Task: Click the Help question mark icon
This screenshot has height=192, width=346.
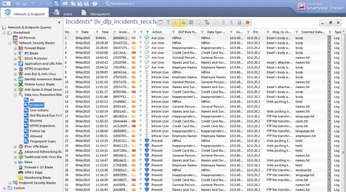Action: pyautogui.click(x=95, y=4)
